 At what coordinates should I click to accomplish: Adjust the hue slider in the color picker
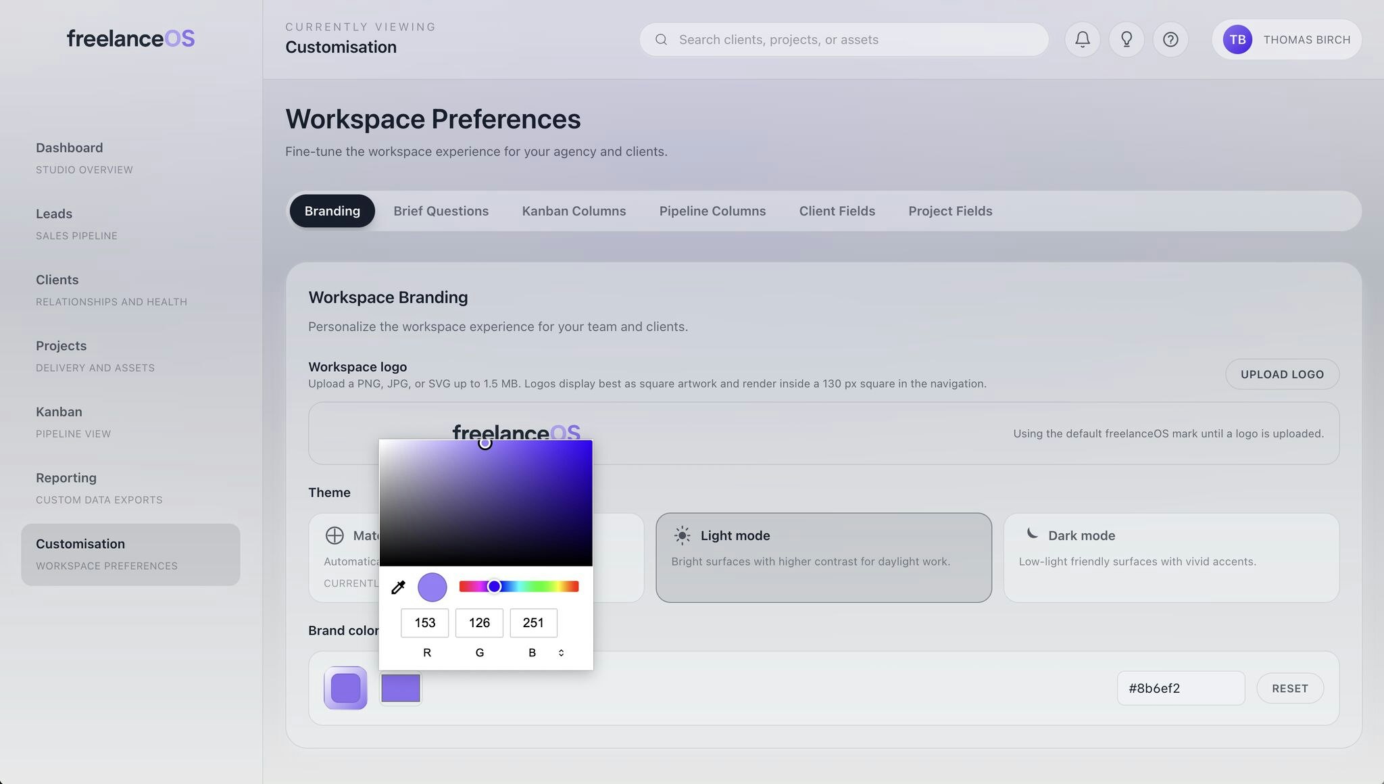point(519,586)
